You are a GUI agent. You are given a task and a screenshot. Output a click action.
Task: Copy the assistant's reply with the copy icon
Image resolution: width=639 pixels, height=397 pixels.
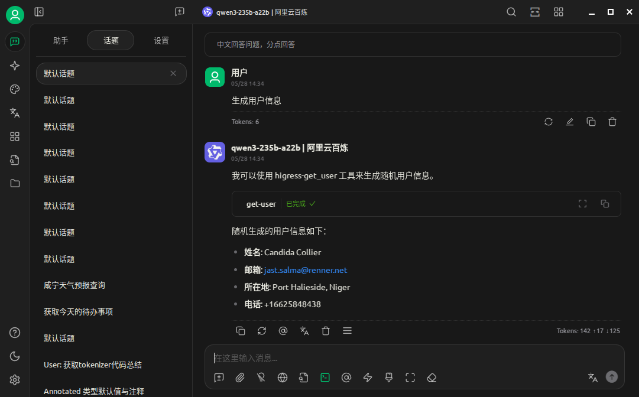click(x=241, y=331)
